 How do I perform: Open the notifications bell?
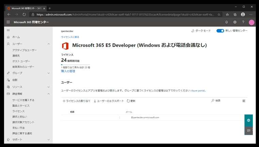pyautogui.click(x=227, y=22)
